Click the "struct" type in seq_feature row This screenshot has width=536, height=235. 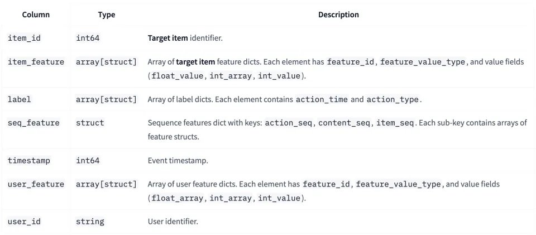coord(90,123)
